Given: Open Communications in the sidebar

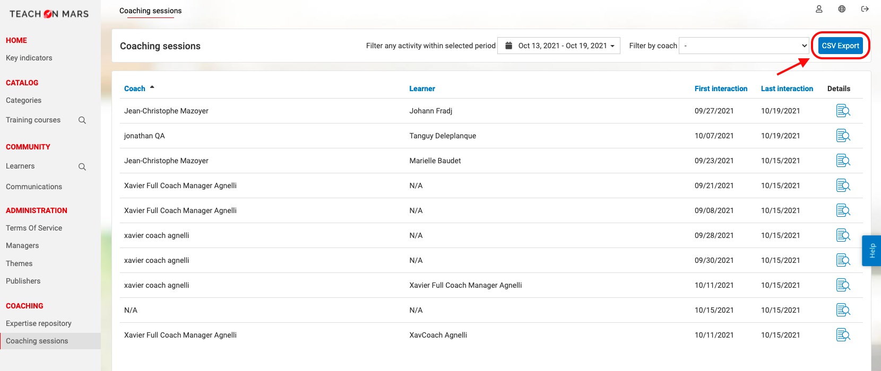Looking at the screenshot, I should pos(34,187).
